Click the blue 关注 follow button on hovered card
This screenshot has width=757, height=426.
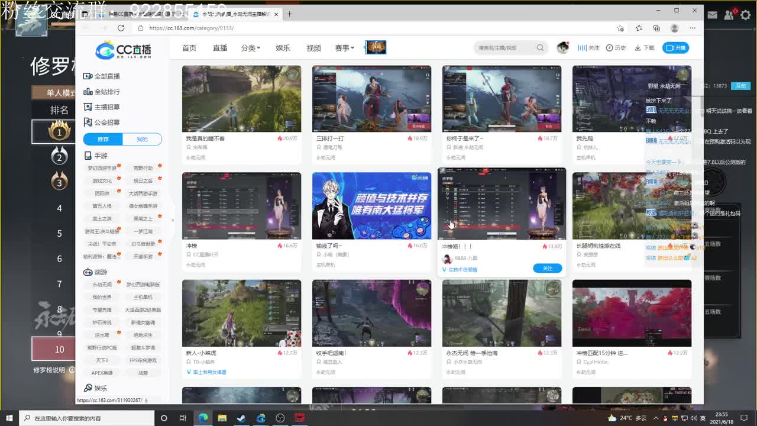click(x=547, y=269)
